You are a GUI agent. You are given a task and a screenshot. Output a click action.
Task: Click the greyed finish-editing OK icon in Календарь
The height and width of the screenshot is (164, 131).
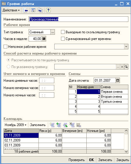79,125
